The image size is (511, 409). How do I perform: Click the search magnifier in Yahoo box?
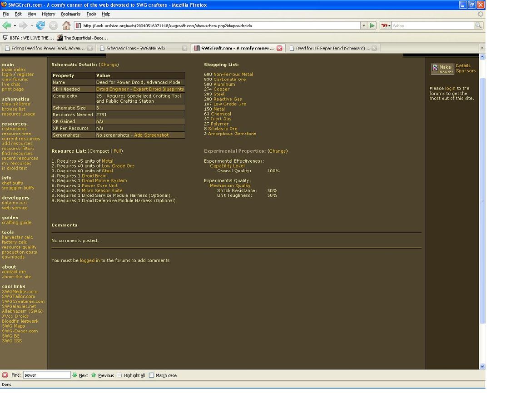point(478,25)
